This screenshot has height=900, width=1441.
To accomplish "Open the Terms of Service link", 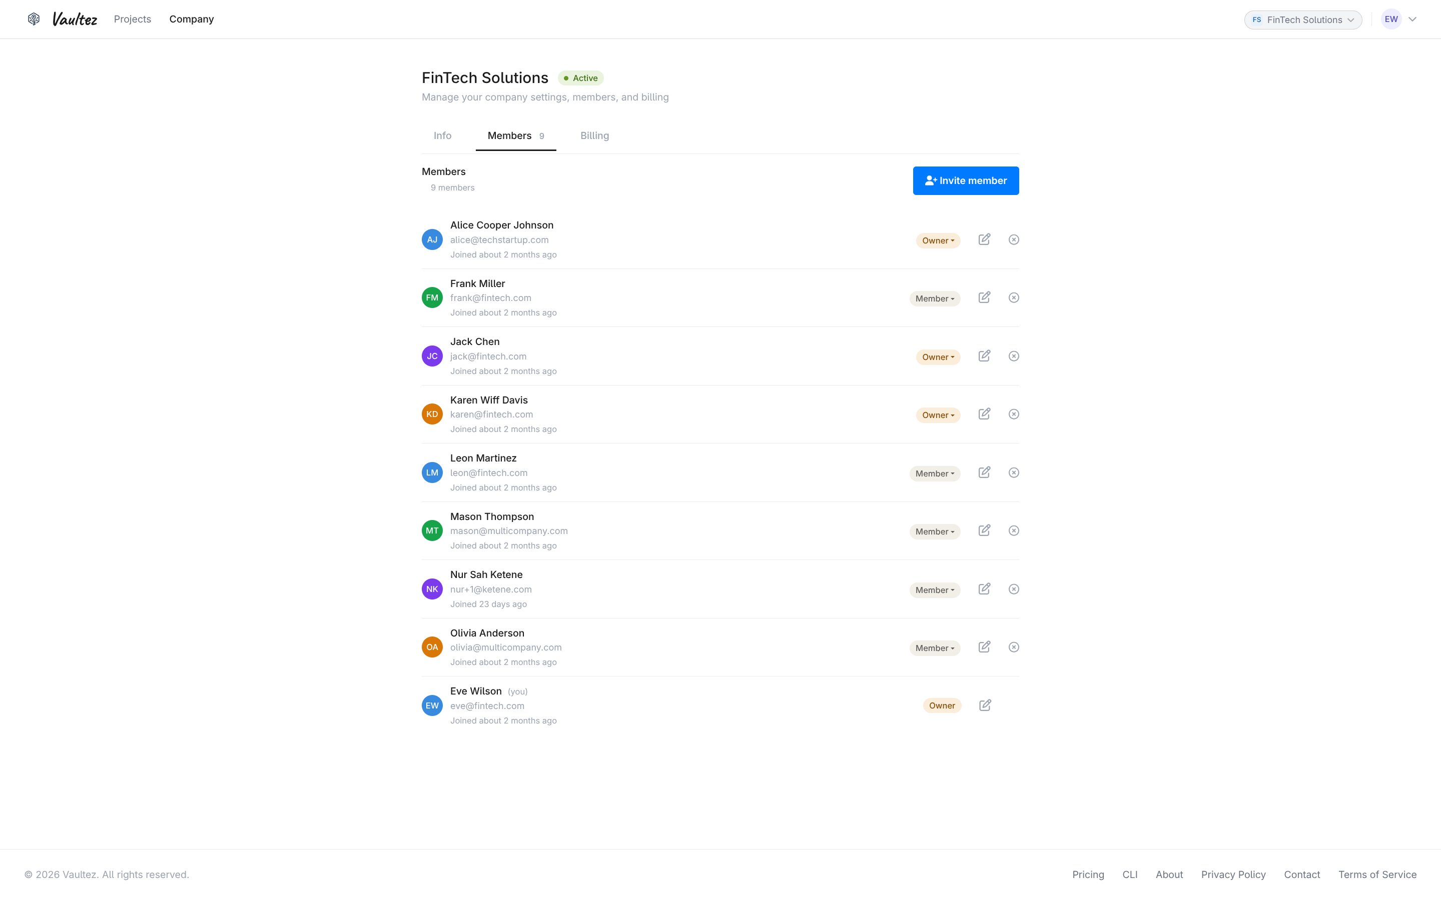I will coord(1377,874).
